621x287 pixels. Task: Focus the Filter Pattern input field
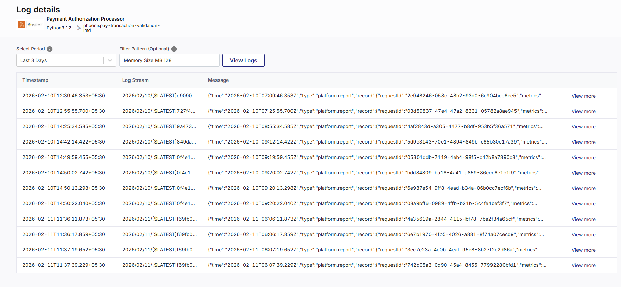[x=169, y=60]
